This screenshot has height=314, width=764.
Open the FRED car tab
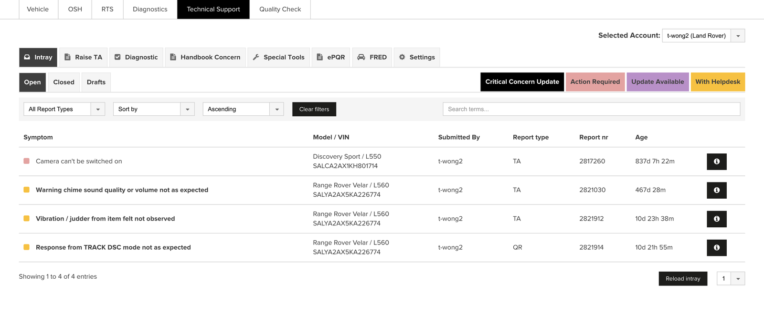pyautogui.click(x=372, y=57)
